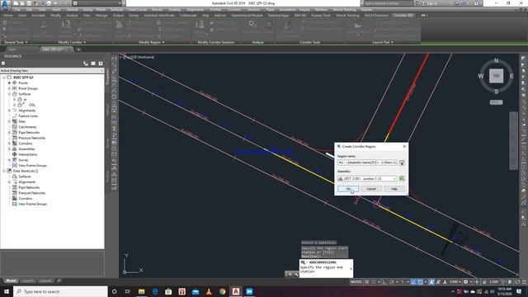Expand the Assemblies tree node
This screenshot has height=297, width=528.
9,148
